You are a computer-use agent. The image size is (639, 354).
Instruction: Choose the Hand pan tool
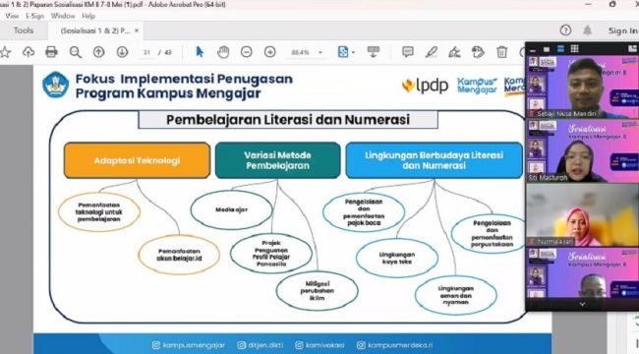coord(223,52)
